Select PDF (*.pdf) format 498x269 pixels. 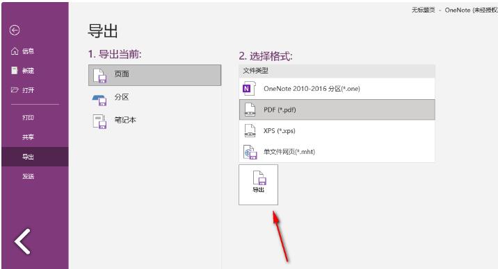[x=337, y=110]
